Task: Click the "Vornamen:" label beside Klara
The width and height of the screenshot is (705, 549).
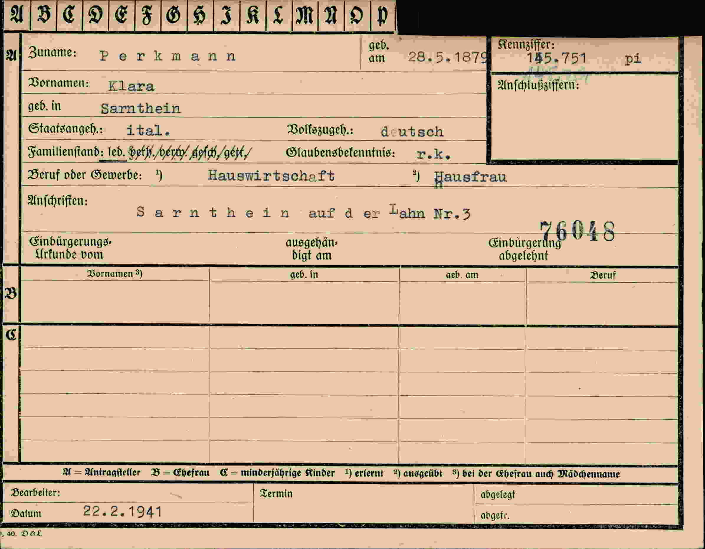Action: [x=58, y=83]
